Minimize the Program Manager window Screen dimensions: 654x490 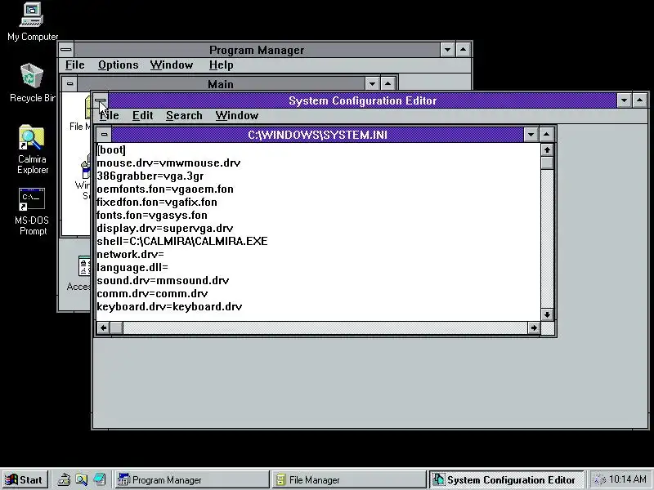click(447, 50)
